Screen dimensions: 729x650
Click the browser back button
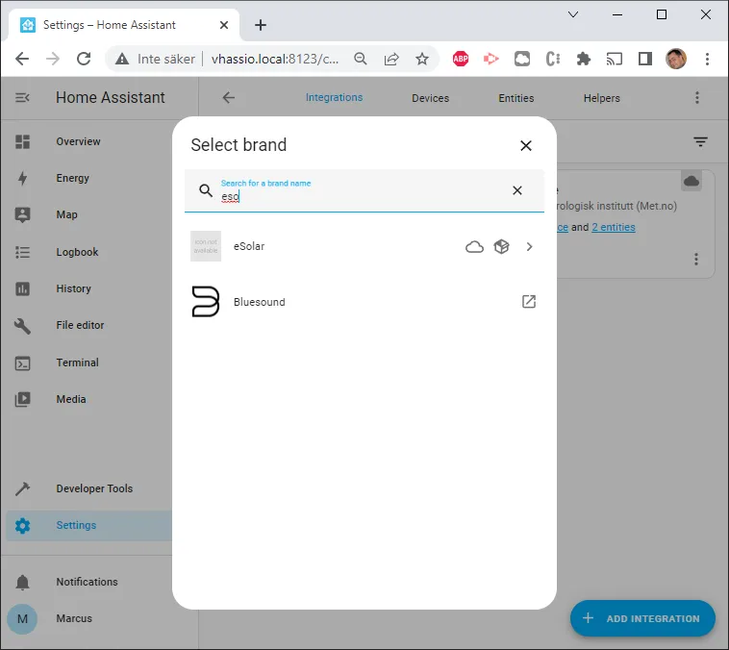[x=22, y=59]
